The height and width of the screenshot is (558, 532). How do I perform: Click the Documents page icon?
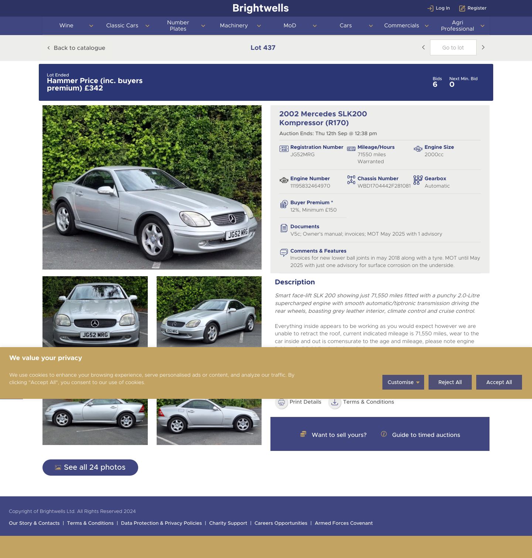click(x=284, y=228)
